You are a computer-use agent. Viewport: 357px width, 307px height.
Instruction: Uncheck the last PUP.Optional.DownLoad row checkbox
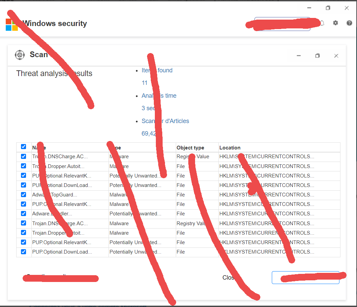23,252
